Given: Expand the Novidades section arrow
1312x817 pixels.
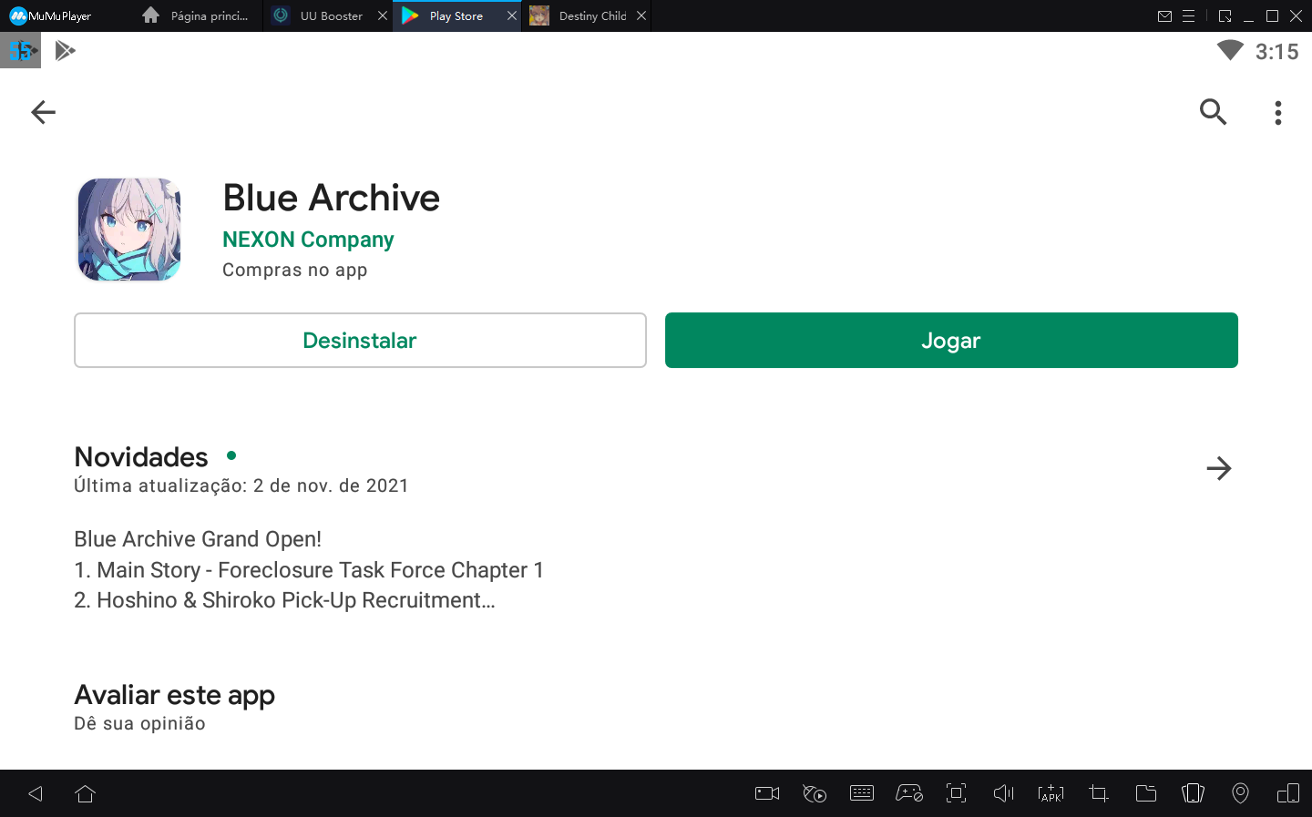Looking at the screenshot, I should click(x=1218, y=468).
